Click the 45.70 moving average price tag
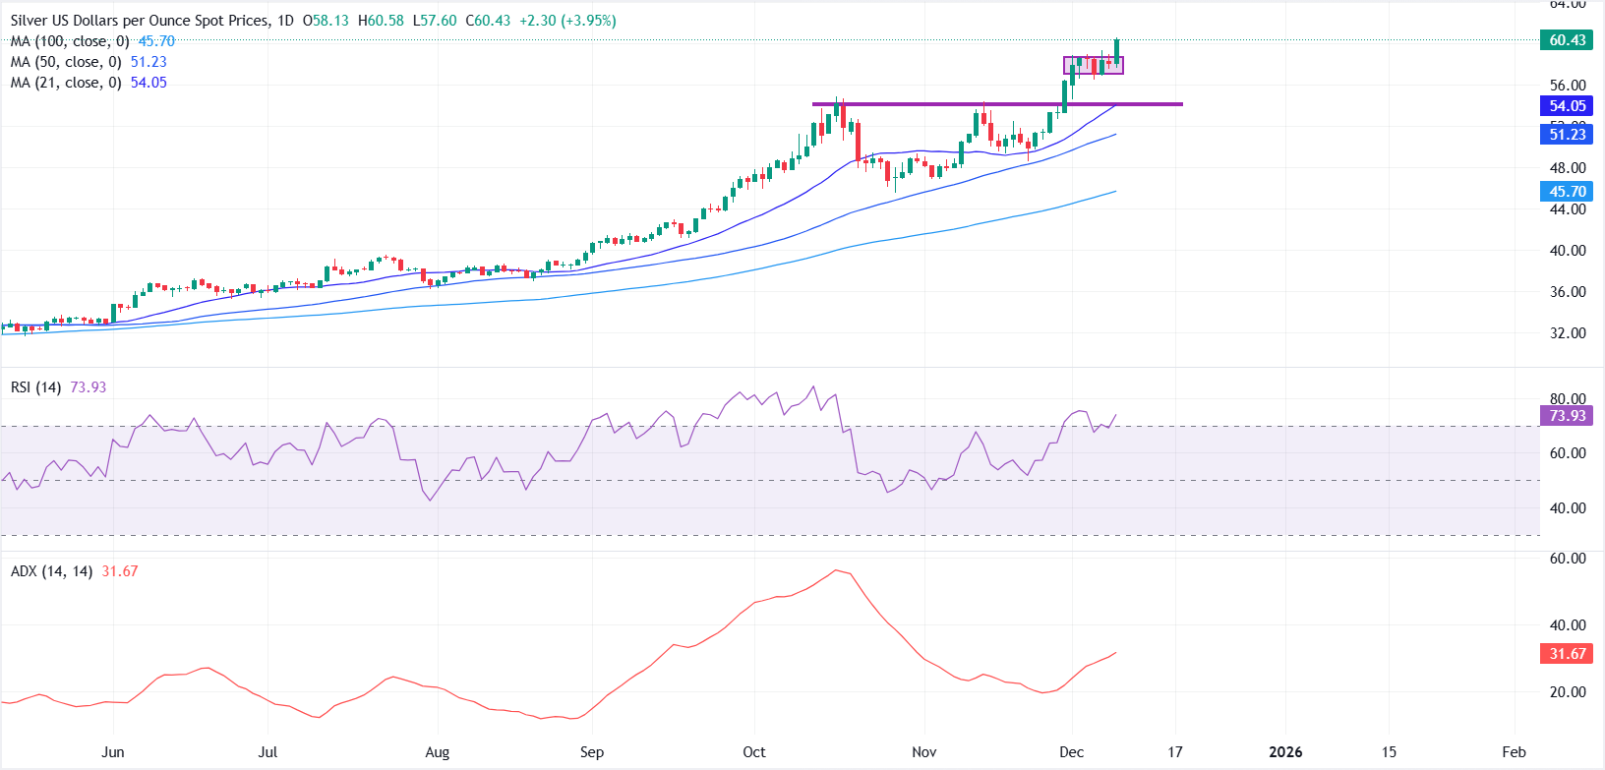The height and width of the screenshot is (770, 1605). point(1567,192)
